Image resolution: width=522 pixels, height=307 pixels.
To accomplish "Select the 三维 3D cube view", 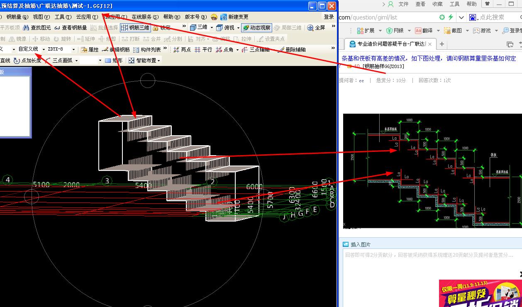I will [199, 28].
